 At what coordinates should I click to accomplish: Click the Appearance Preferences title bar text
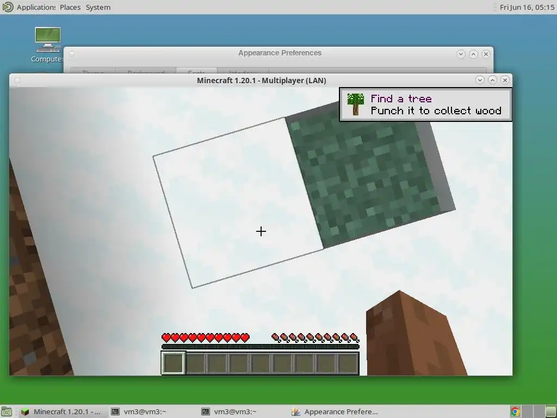pyautogui.click(x=280, y=53)
